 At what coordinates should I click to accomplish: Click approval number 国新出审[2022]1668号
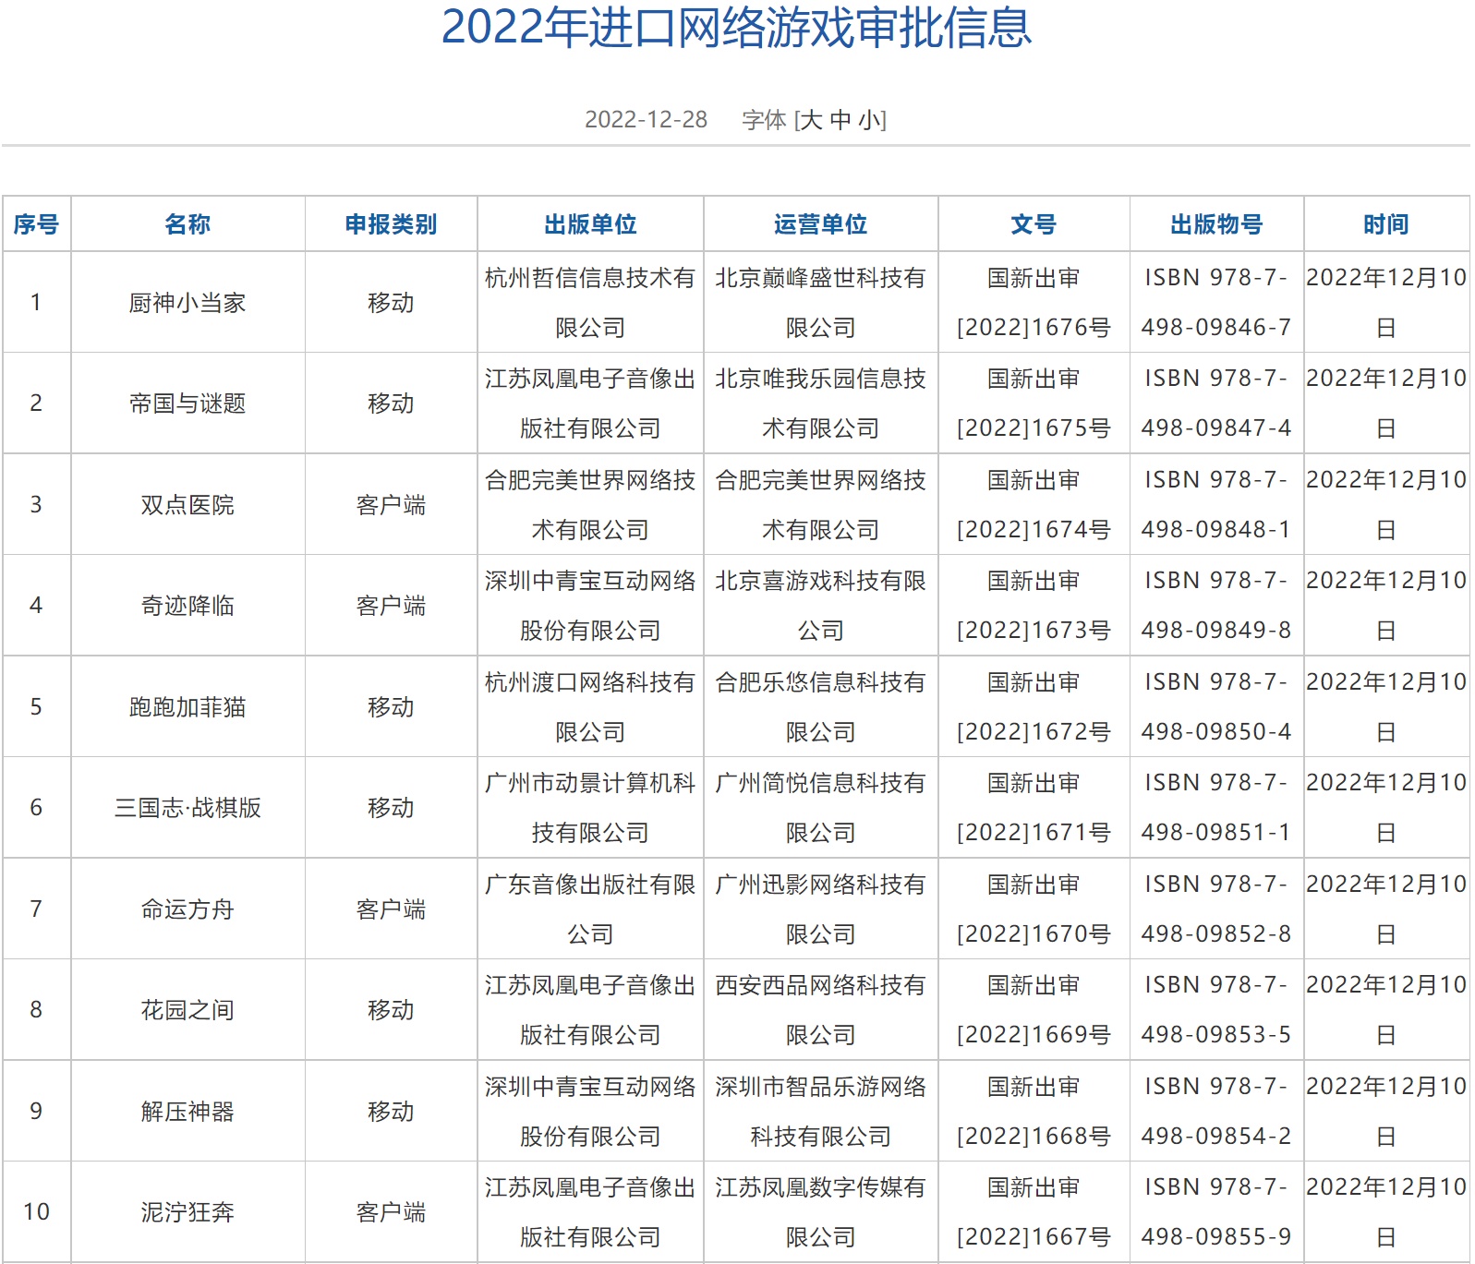[x=1034, y=1112]
